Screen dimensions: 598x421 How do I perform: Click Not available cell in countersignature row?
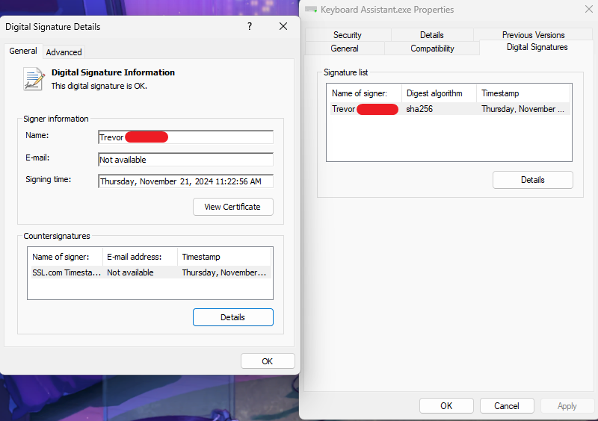pyautogui.click(x=130, y=272)
